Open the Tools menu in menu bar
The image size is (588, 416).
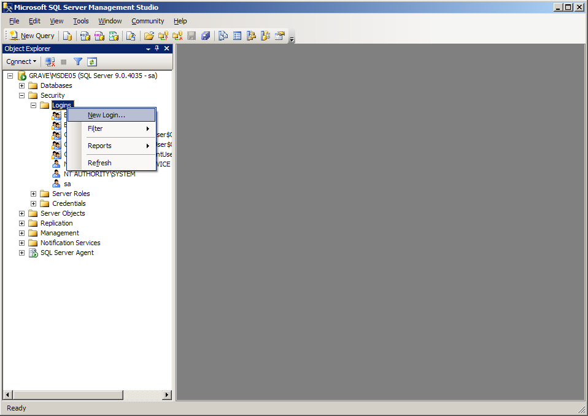81,21
